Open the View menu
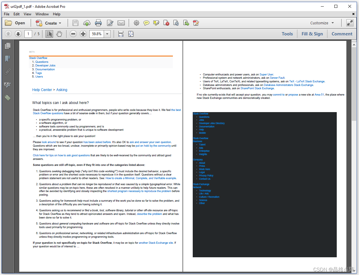Viewport: 359px width, 275px height. pyautogui.click(x=27, y=14)
